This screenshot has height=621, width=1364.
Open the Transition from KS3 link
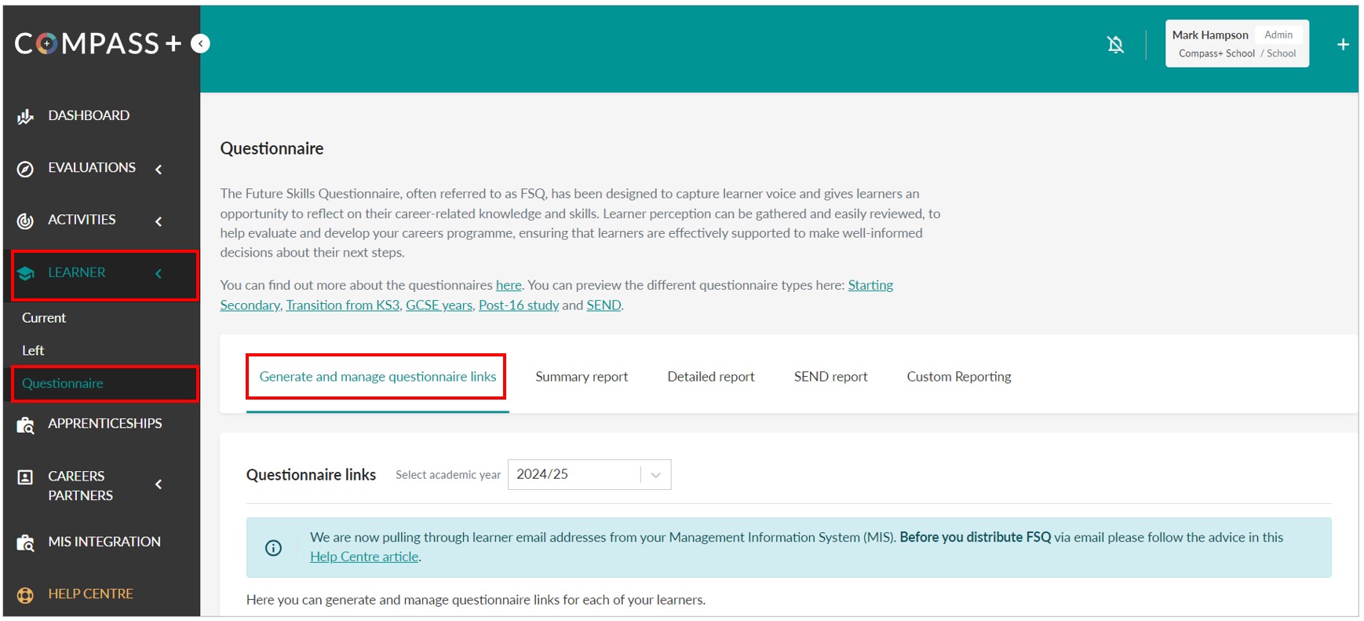[343, 305]
